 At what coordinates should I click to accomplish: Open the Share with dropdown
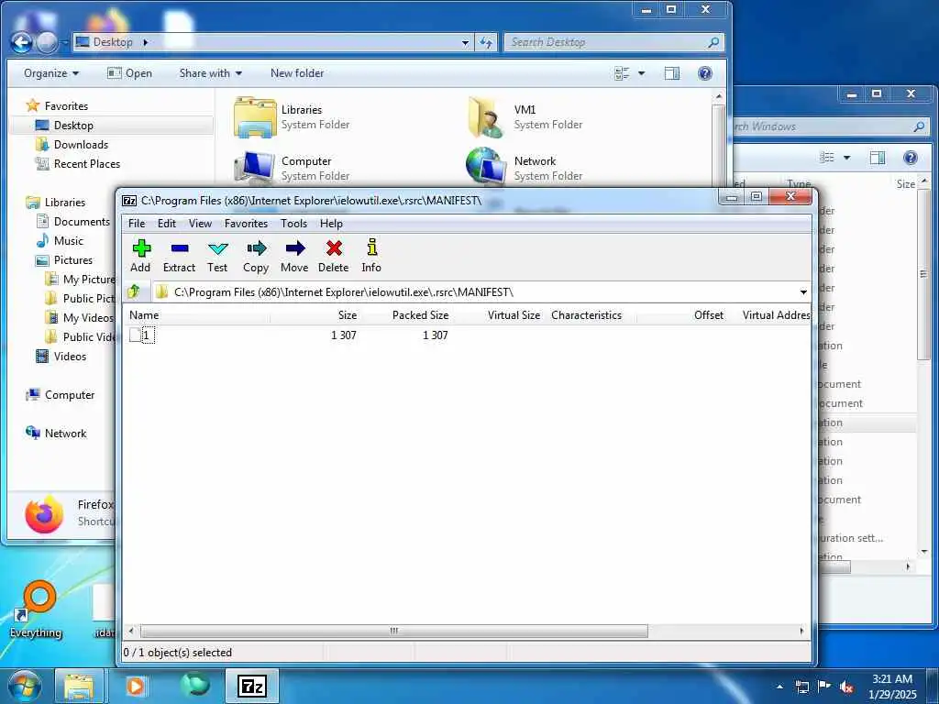click(210, 73)
